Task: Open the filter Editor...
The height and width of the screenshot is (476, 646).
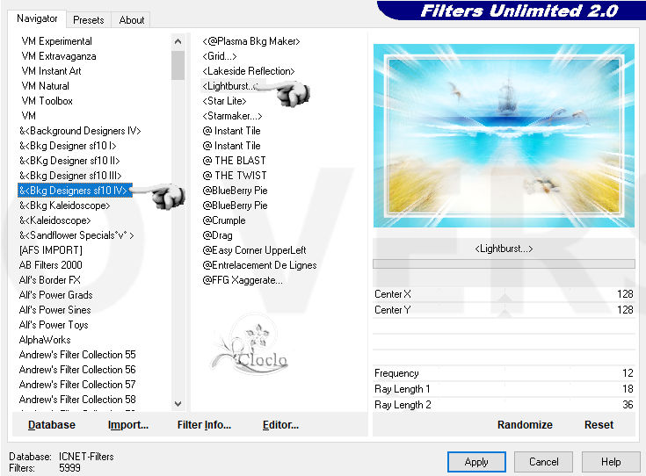Action: pos(280,424)
